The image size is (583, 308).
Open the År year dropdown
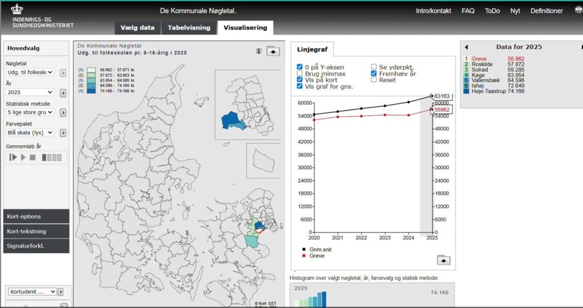click(30, 92)
